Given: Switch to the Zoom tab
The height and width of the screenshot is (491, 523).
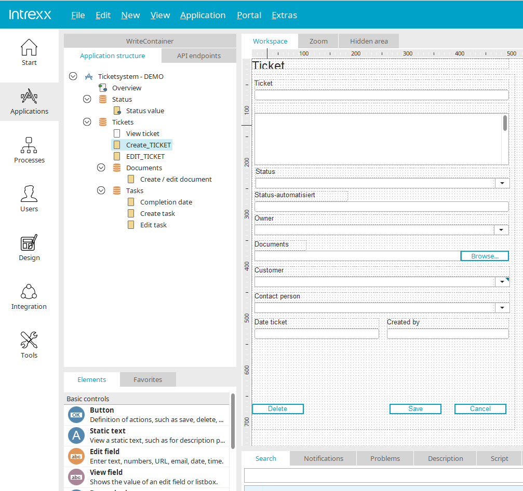Looking at the screenshot, I should [318, 41].
